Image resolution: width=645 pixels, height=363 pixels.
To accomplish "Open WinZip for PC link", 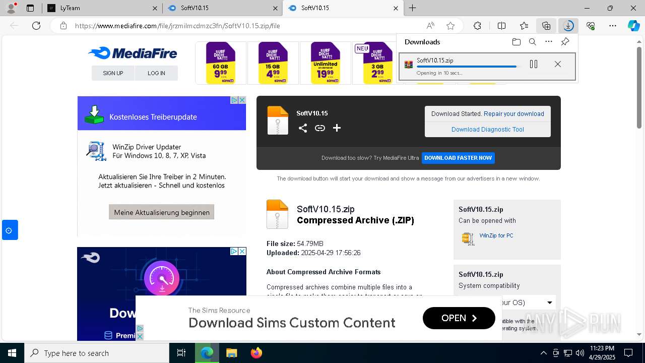I will [496, 235].
